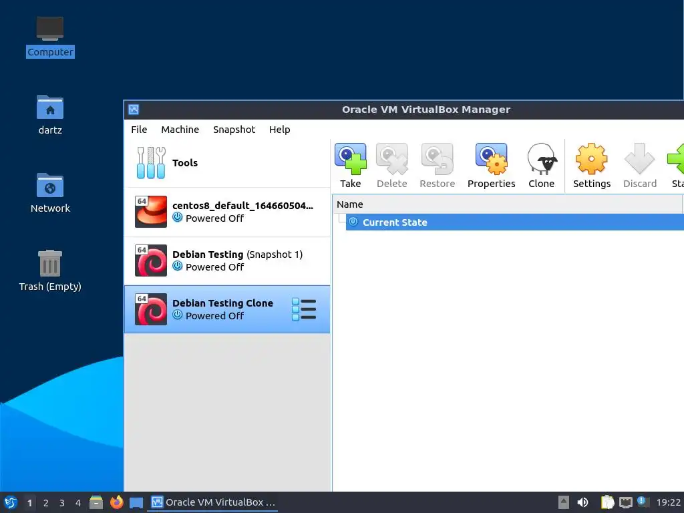The height and width of the screenshot is (513, 684).
Task: Click Powered Off under Debian Testing (Snapshot 1)
Action: (x=214, y=267)
